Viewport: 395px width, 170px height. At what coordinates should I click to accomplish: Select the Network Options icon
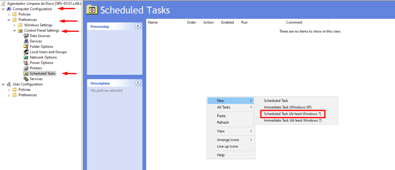click(x=26, y=57)
